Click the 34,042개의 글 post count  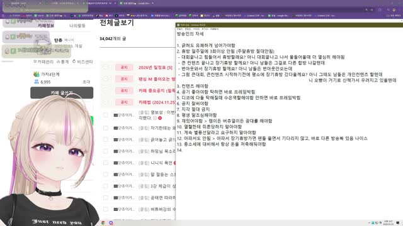[113, 39]
